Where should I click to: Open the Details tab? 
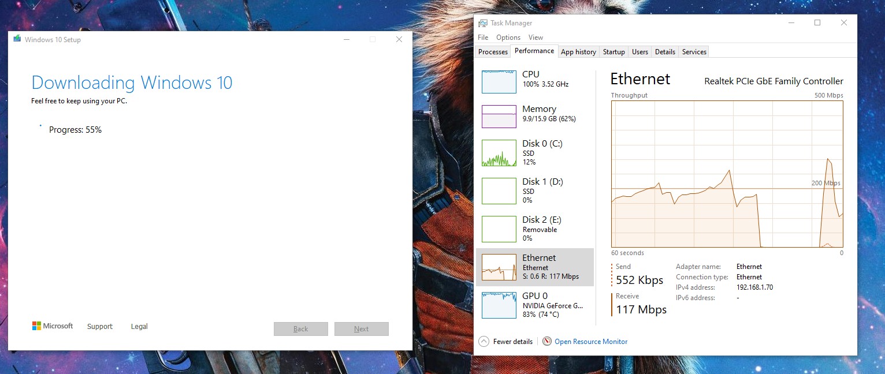point(665,52)
